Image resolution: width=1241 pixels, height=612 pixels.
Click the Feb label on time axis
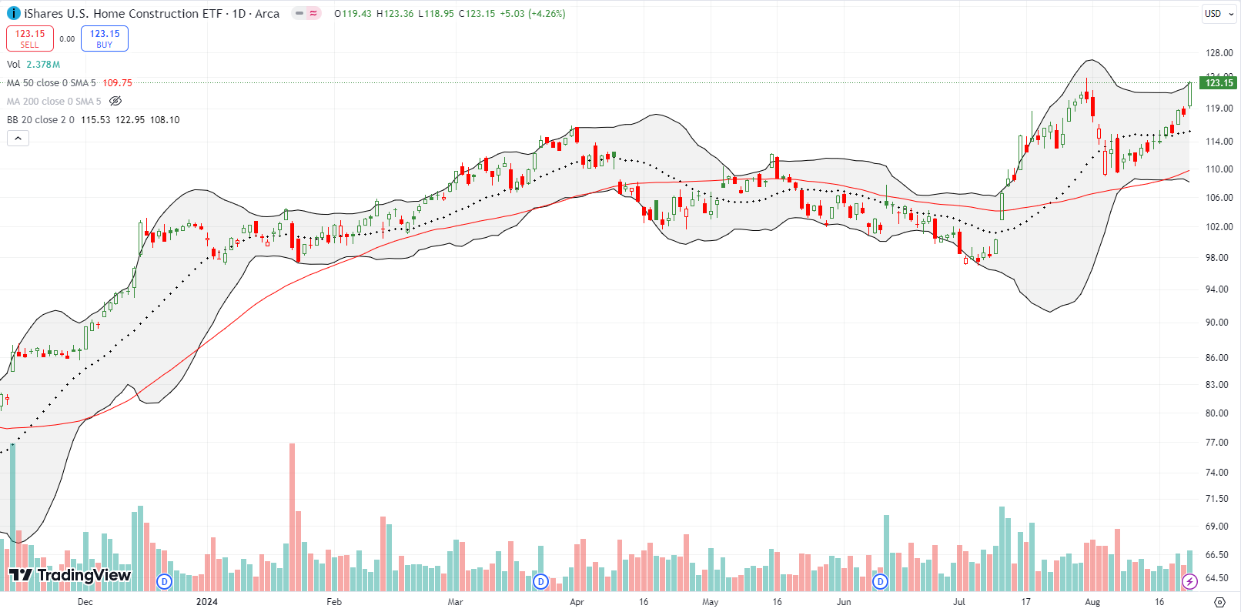click(333, 602)
